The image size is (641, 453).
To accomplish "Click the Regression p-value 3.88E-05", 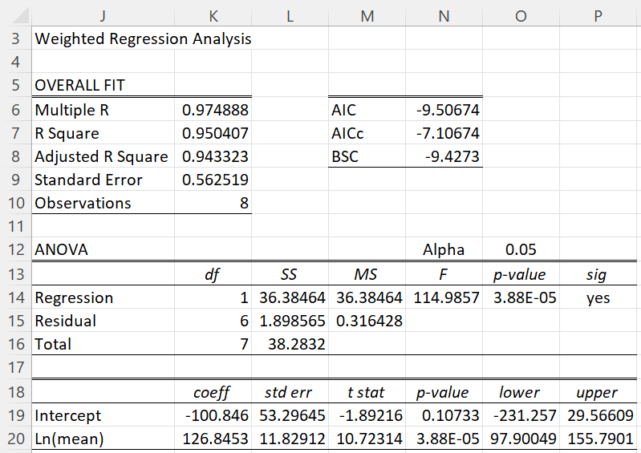I will [521, 297].
